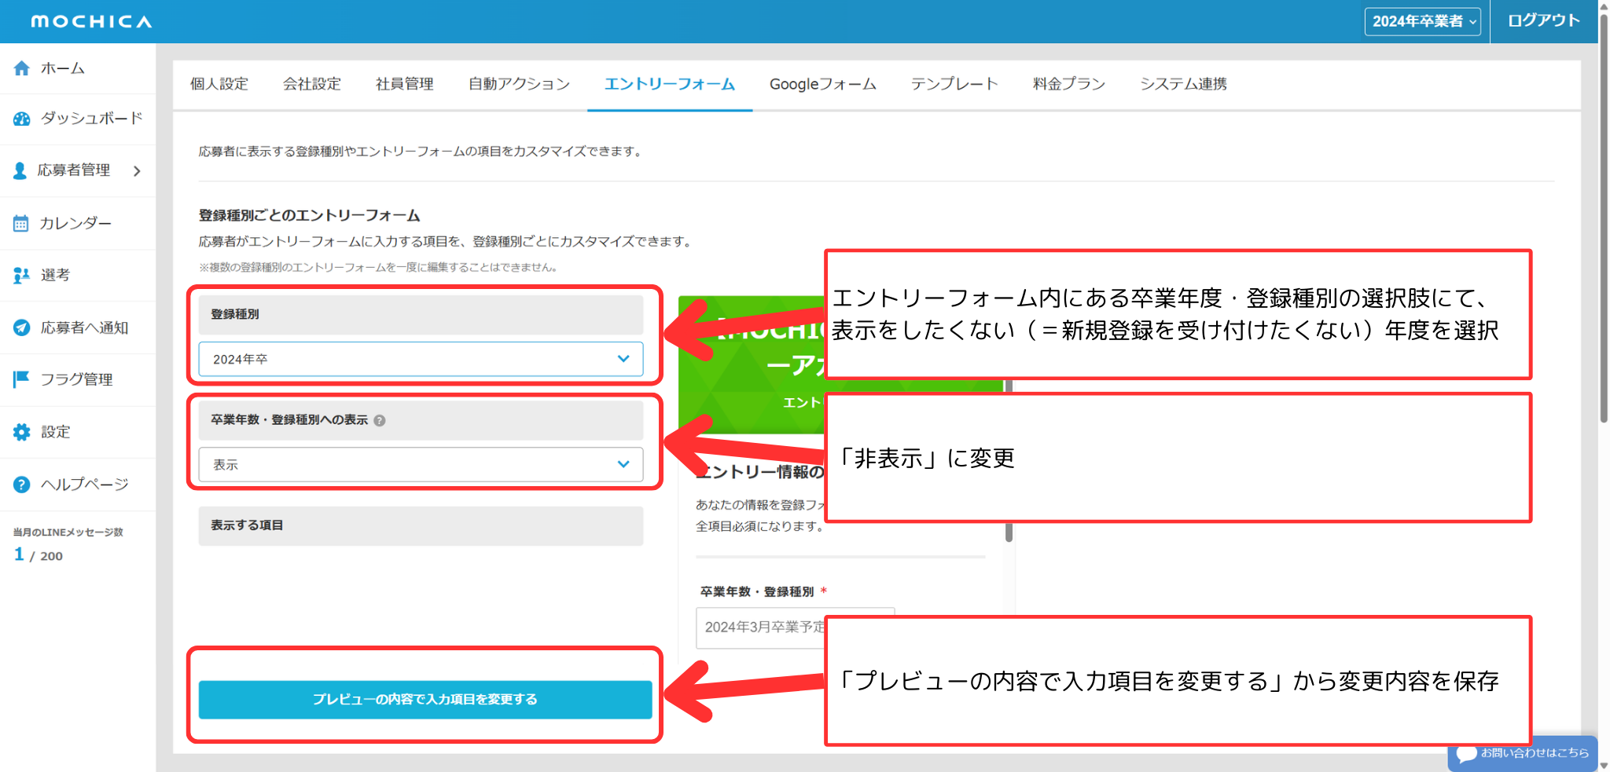Switch to the 会社設定 tab
Viewport: 1610px width, 772px height.
(311, 84)
